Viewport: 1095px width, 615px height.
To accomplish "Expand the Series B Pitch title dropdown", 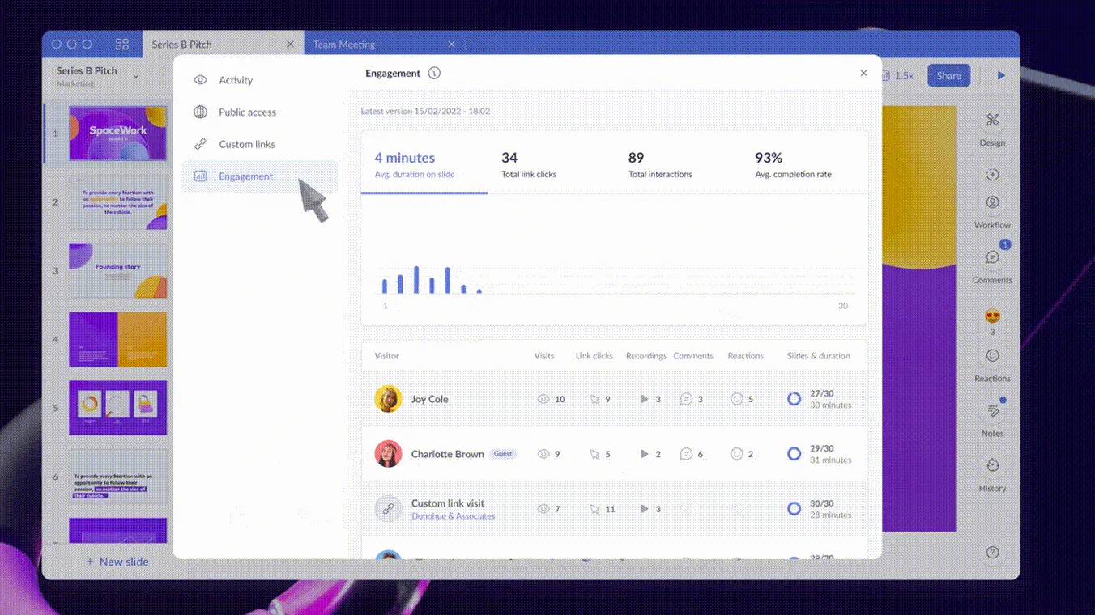I will click(x=135, y=76).
